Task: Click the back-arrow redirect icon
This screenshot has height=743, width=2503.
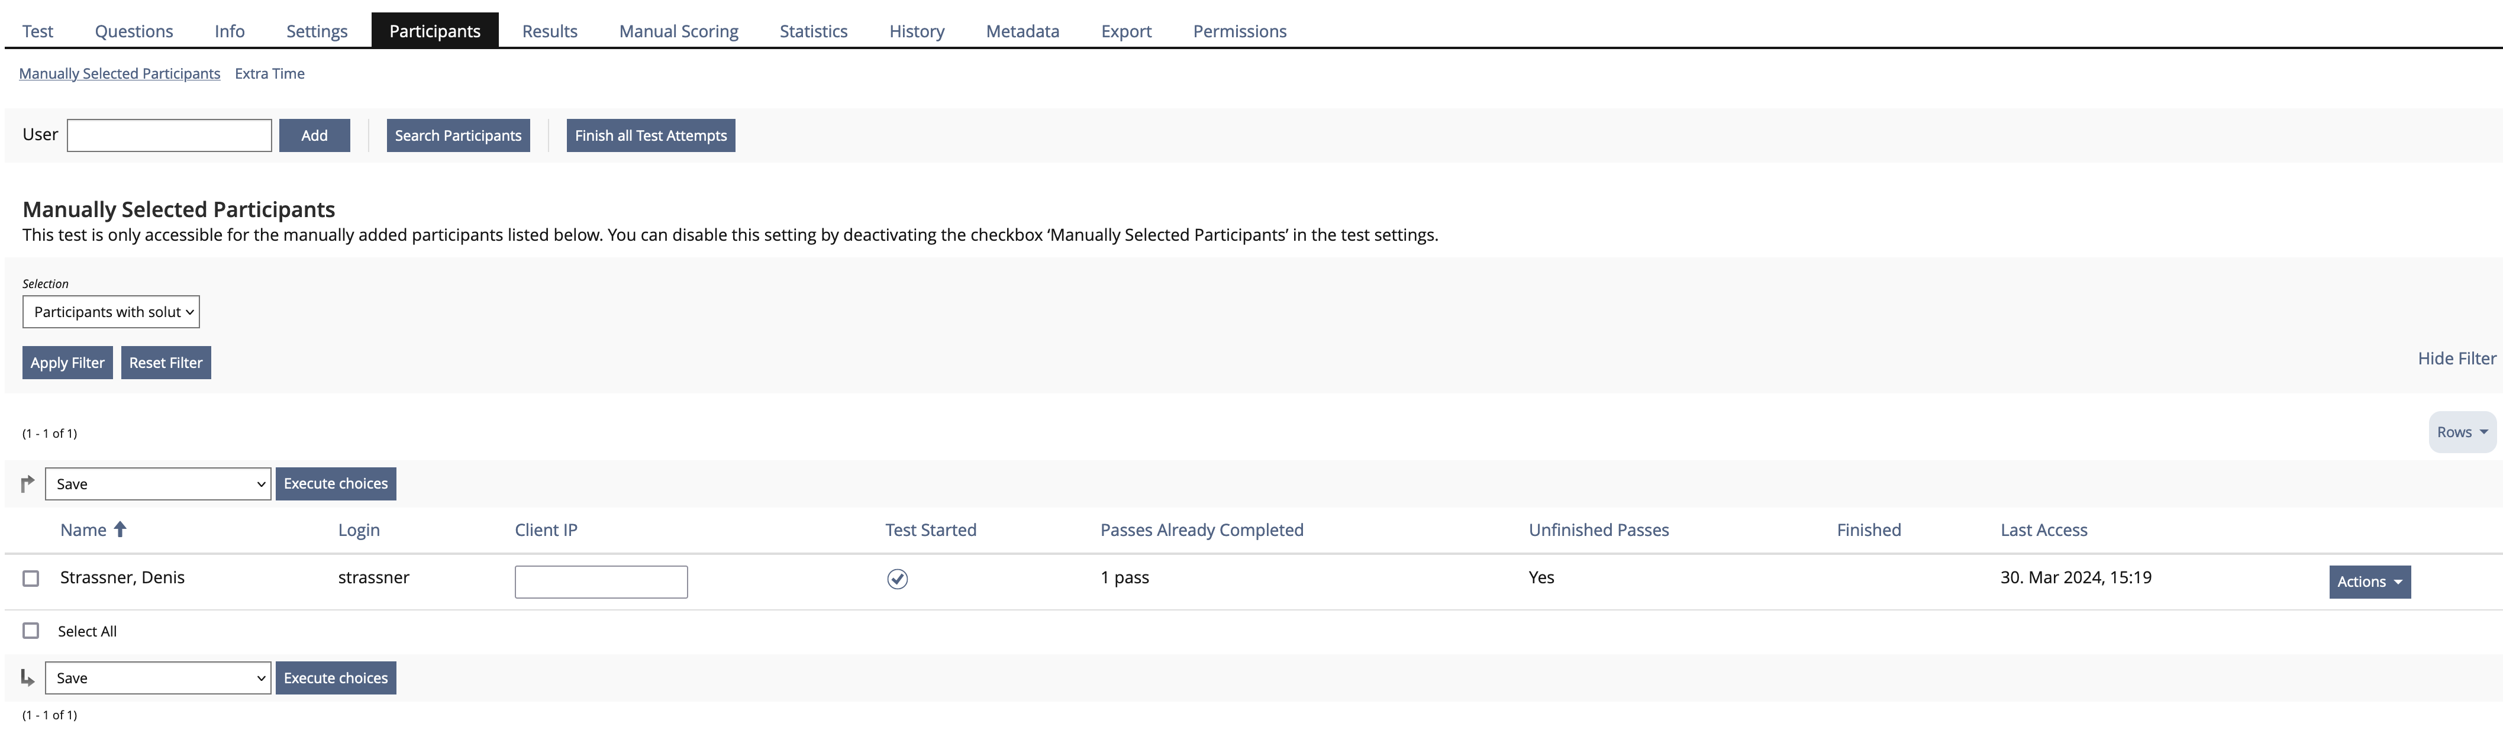Action: (x=30, y=677)
